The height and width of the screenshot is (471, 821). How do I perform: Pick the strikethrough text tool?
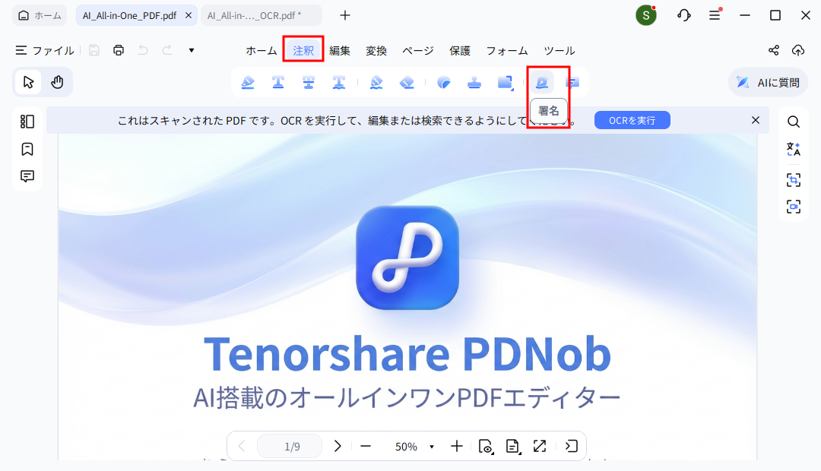(309, 82)
